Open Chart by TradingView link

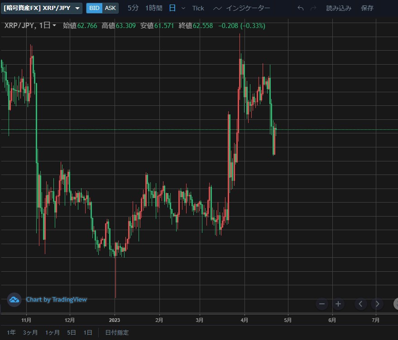tap(56, 299)
